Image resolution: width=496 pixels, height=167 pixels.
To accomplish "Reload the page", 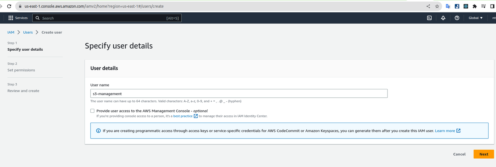I will pyautogui.click(x=9, y=6).
